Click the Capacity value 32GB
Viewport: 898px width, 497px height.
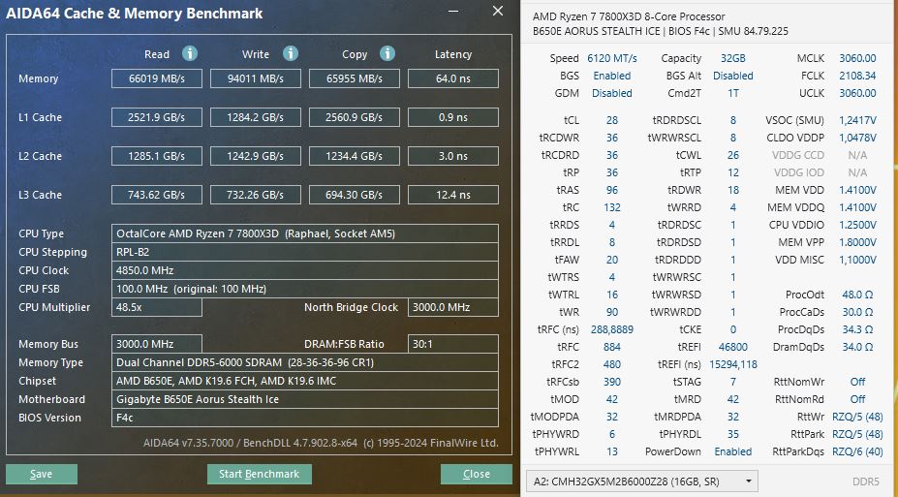click(x=733, y=58)
